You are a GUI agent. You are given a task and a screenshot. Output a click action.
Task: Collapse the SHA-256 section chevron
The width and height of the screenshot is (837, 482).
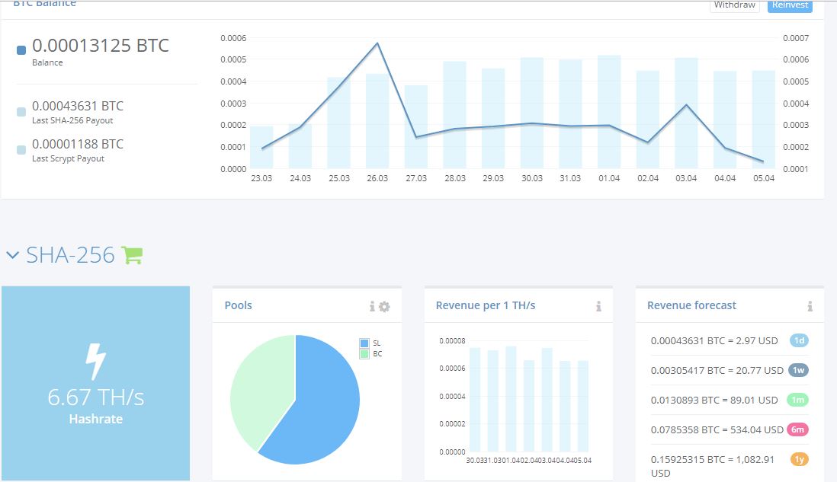[x=12, y=255]
